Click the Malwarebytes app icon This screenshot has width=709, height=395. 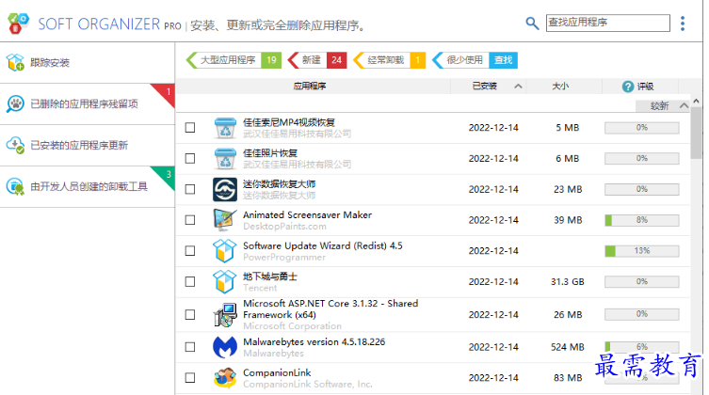(225, 347)
